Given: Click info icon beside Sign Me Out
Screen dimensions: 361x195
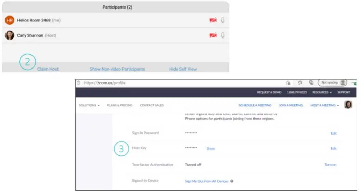Looking at the screenshot, I should [232, 181].
